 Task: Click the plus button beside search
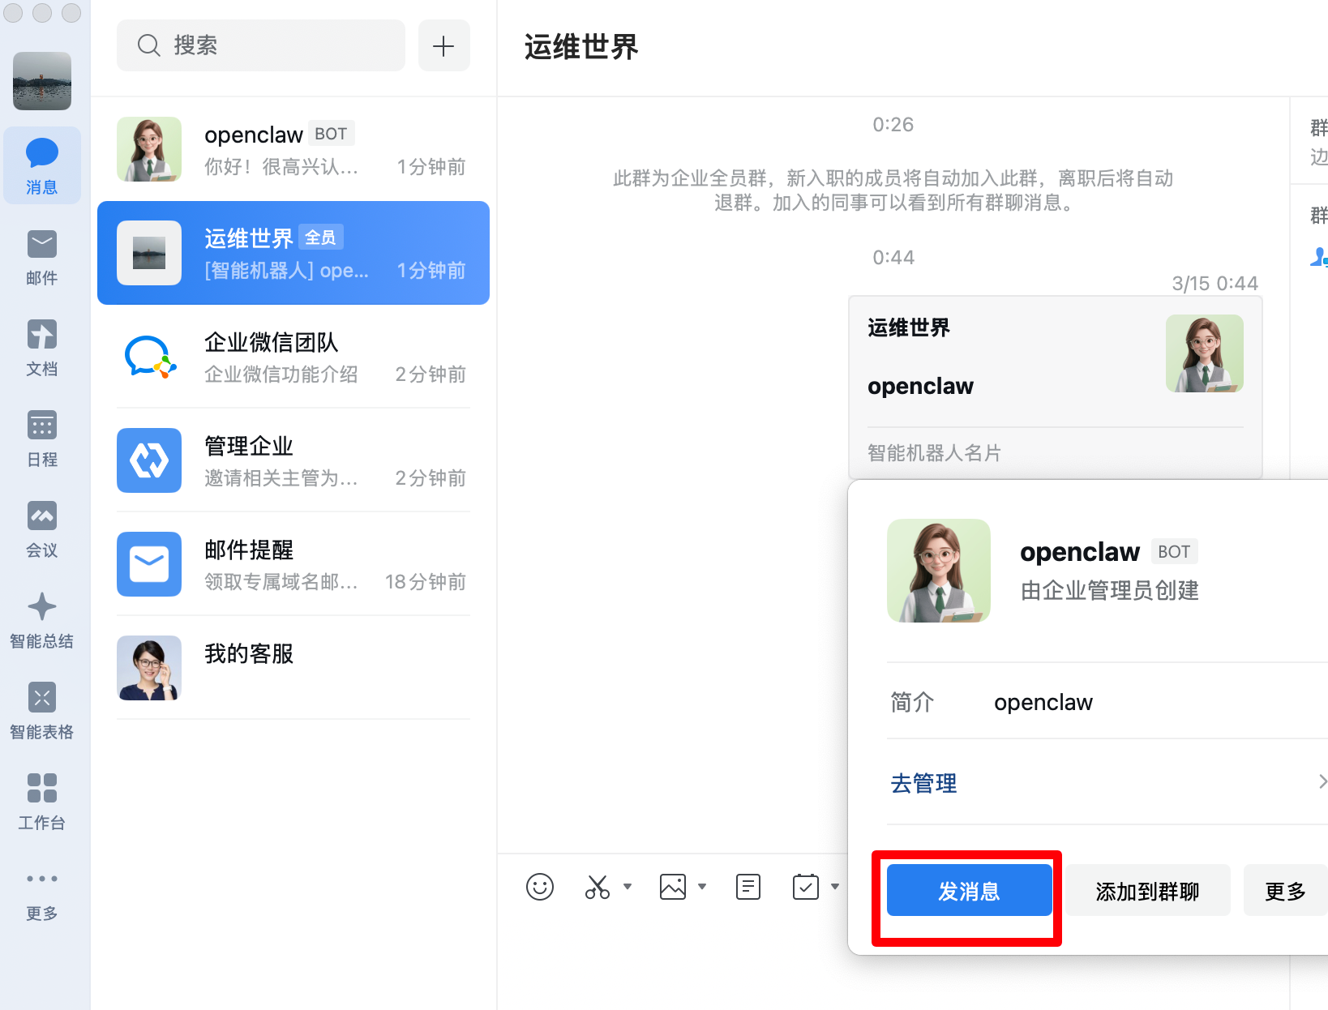click(443, 46)
